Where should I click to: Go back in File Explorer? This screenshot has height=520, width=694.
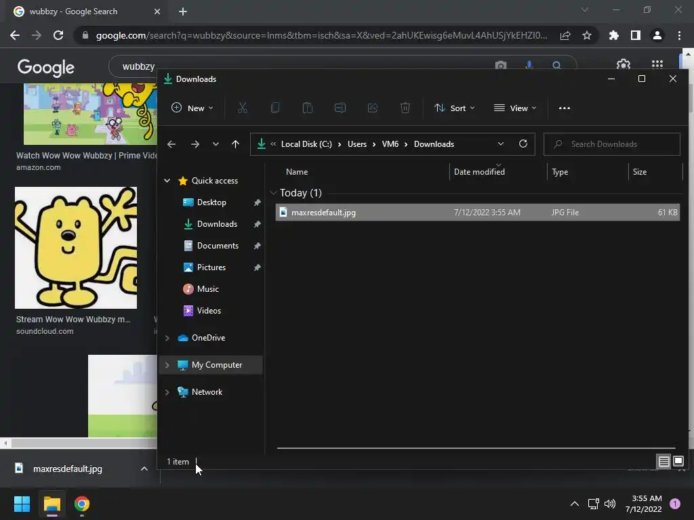pyautogui.click(x=171, y=144)
